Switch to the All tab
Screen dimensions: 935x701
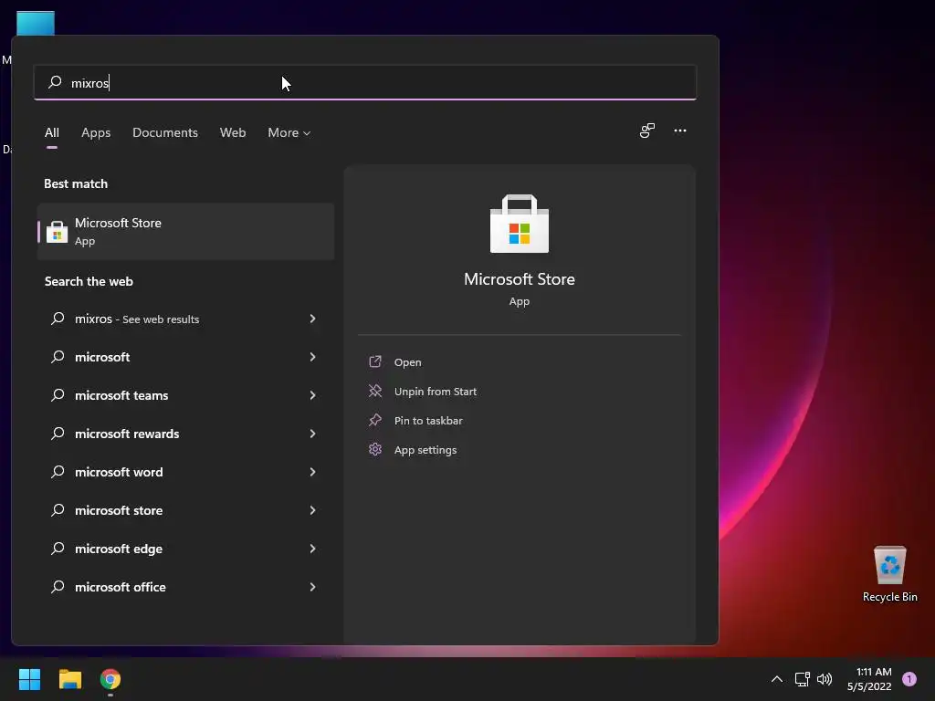(x=52, y=132)
